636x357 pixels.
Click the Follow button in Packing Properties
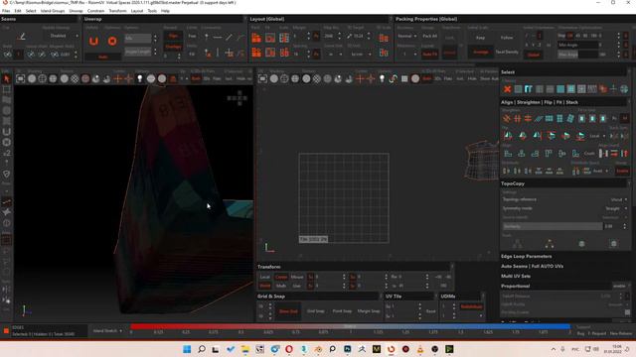(507, 38)
